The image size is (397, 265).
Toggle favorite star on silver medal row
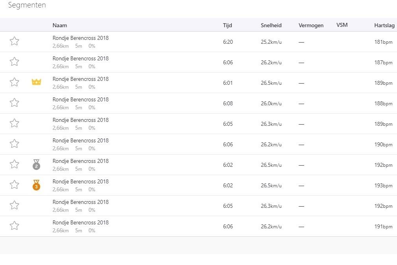pos(14,164)
